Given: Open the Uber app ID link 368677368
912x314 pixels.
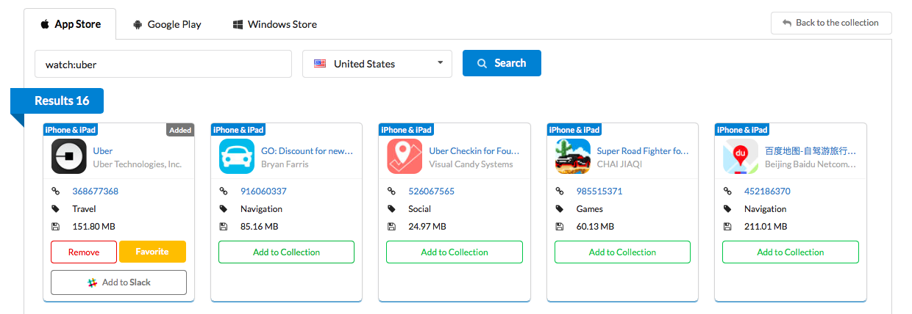Looking at the screenshot, I should (x=95, y=191).
